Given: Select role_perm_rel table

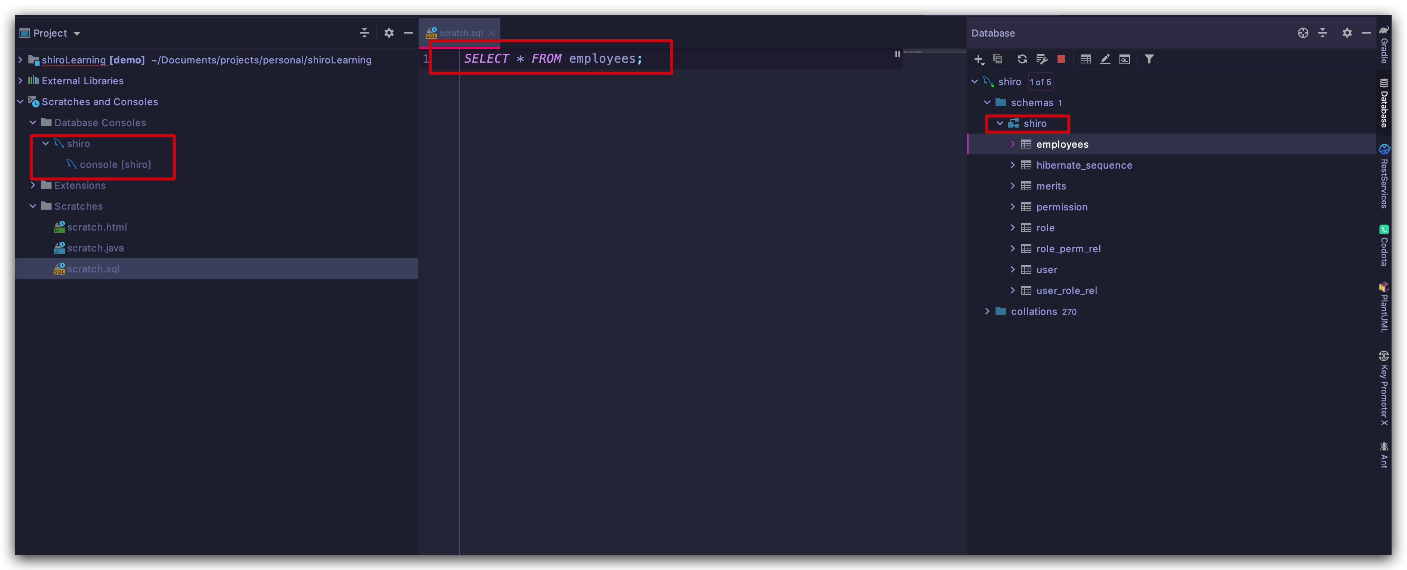Looking at the screenshot, I should click(x=1068, y=249).
